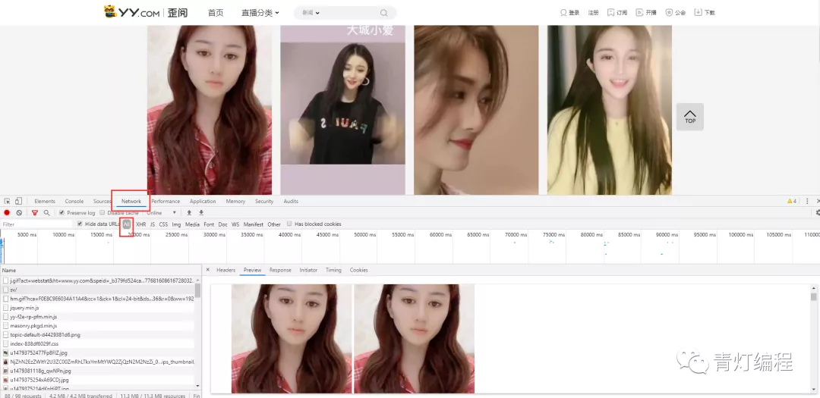Open the search box type dropdown
The image size is (820, 398).
point(311,13)
